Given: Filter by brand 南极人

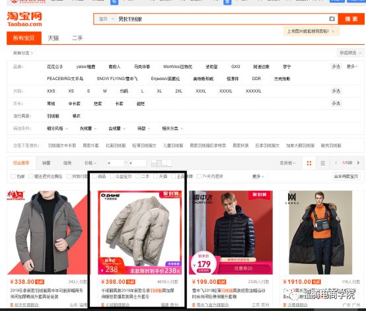Looking at the screenshot, I should (x=114, y=67).
